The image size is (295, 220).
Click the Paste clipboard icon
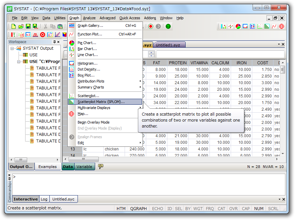click(x=60, y=26)
